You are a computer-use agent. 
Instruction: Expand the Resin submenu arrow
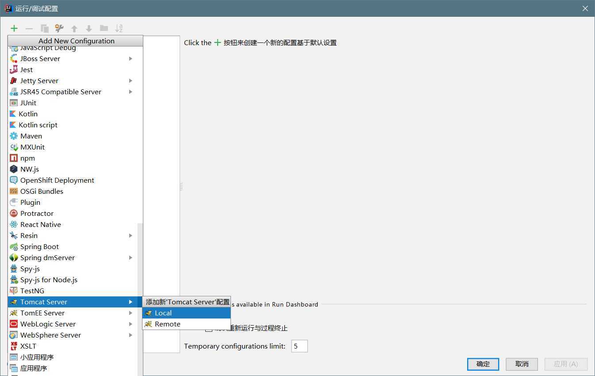pyautogui.click(x=131, y=235)
